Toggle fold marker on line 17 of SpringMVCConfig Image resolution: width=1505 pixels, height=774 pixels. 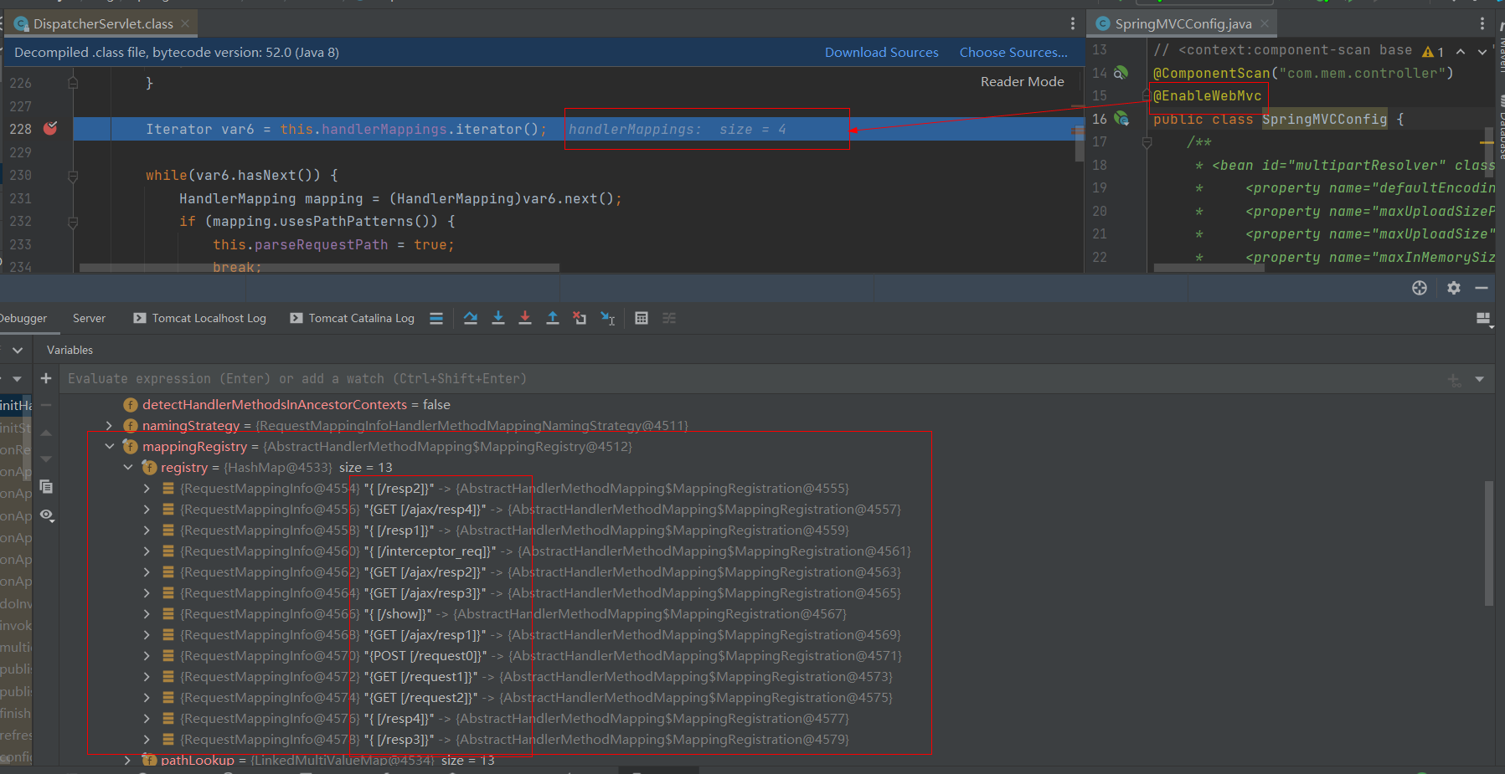click(1147, 142)
